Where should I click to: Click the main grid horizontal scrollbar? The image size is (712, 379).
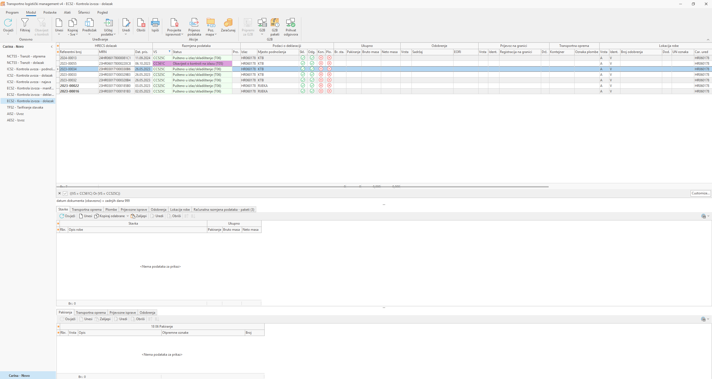tap(303, 187)
